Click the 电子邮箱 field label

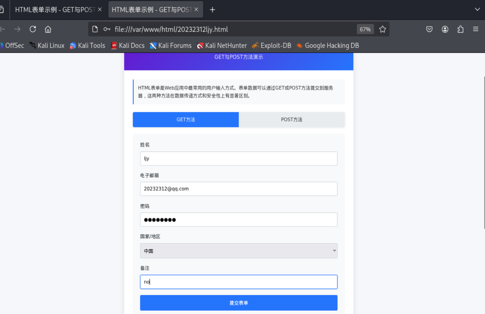[149, 175]
